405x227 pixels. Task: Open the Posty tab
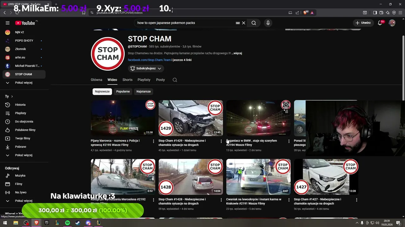coord(160,80)
